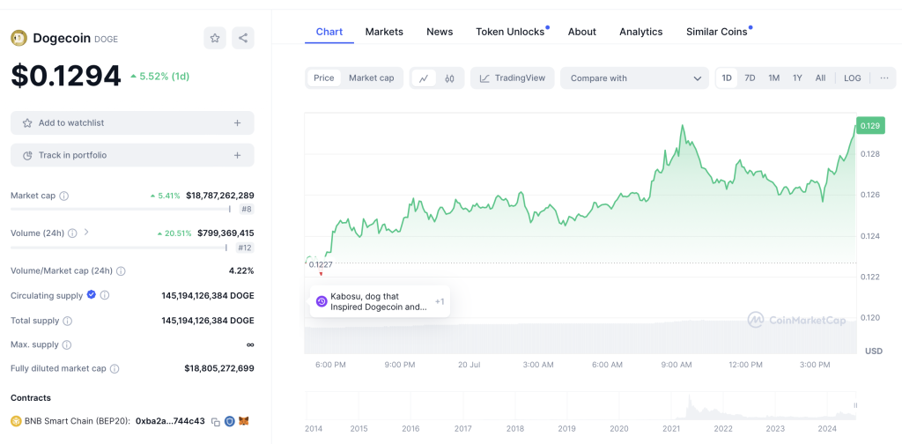Click the 0xba2a...744c43 contract address link
Screen dimensions: 902x444
(170, 421)
